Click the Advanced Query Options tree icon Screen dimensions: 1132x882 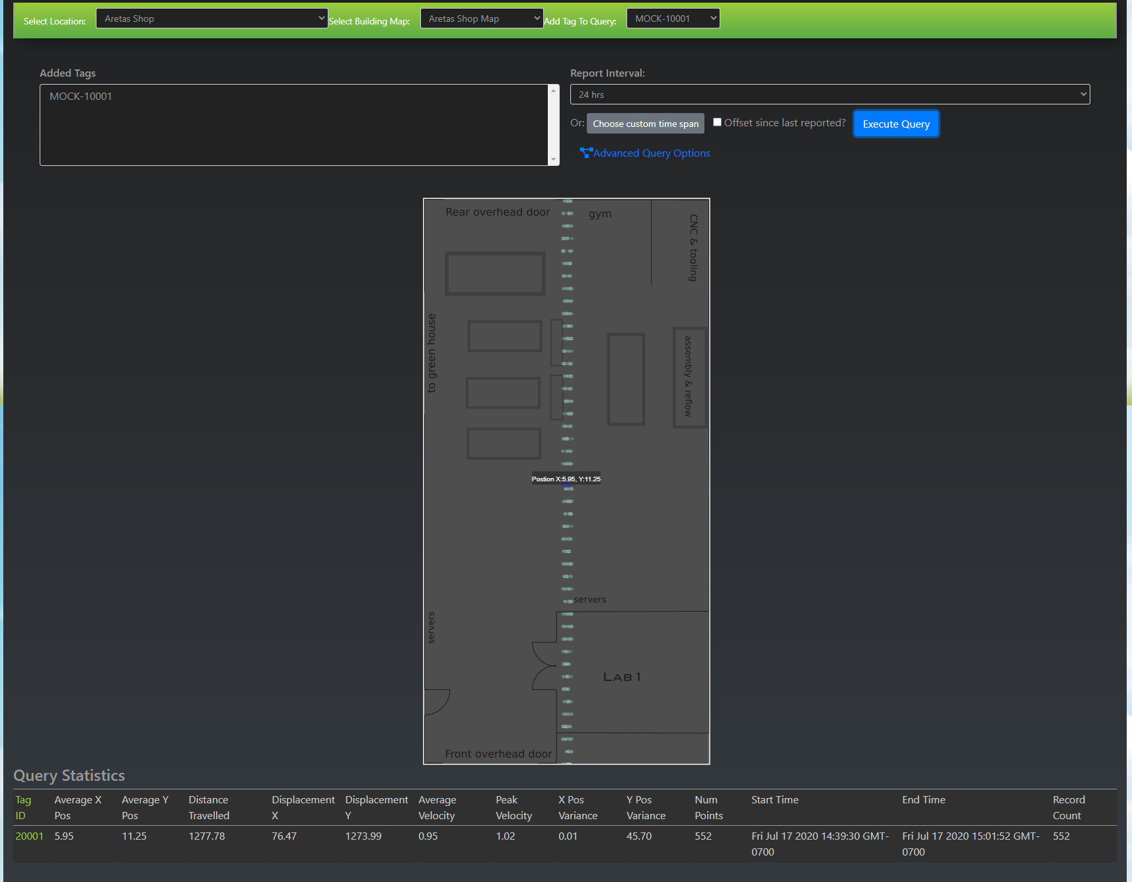click(x=585, y=153)
